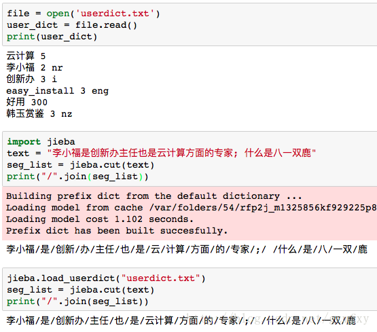Click the print join line in third cell
This screenshot has width=377, height=332.
[77, 301]
